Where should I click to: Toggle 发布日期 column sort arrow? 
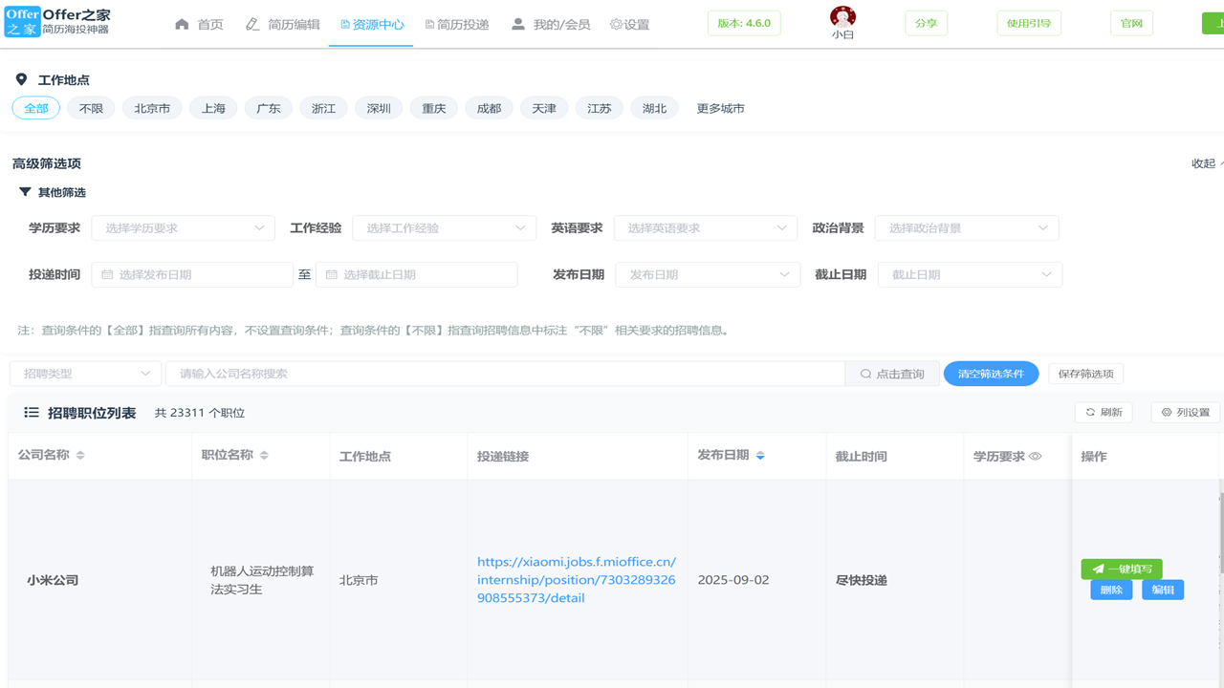[760, 456]
